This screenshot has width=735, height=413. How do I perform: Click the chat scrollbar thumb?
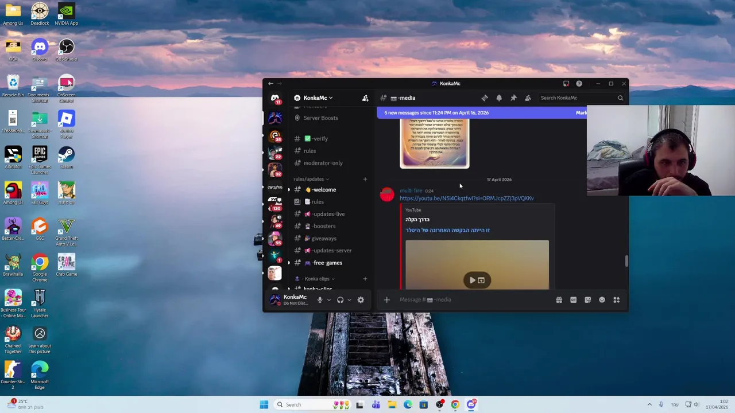[x=626, y=261]
